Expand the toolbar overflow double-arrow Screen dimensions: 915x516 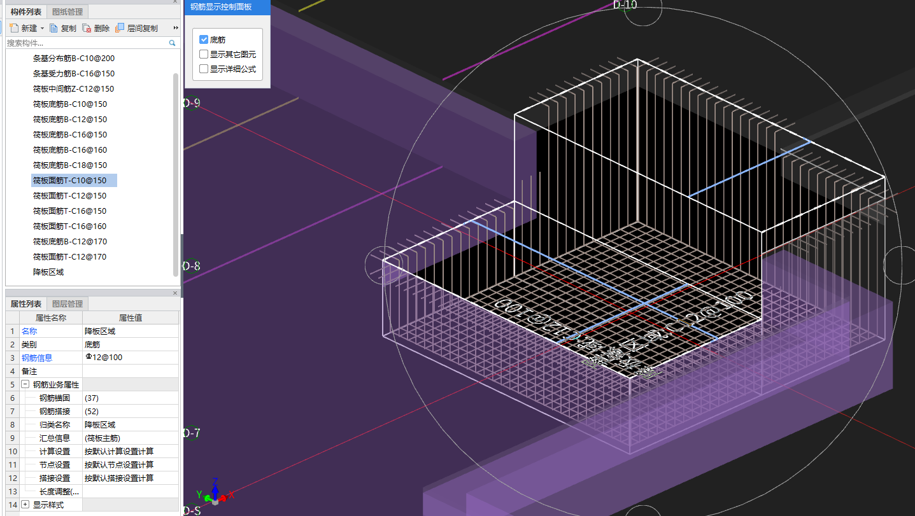pos(176,28)
